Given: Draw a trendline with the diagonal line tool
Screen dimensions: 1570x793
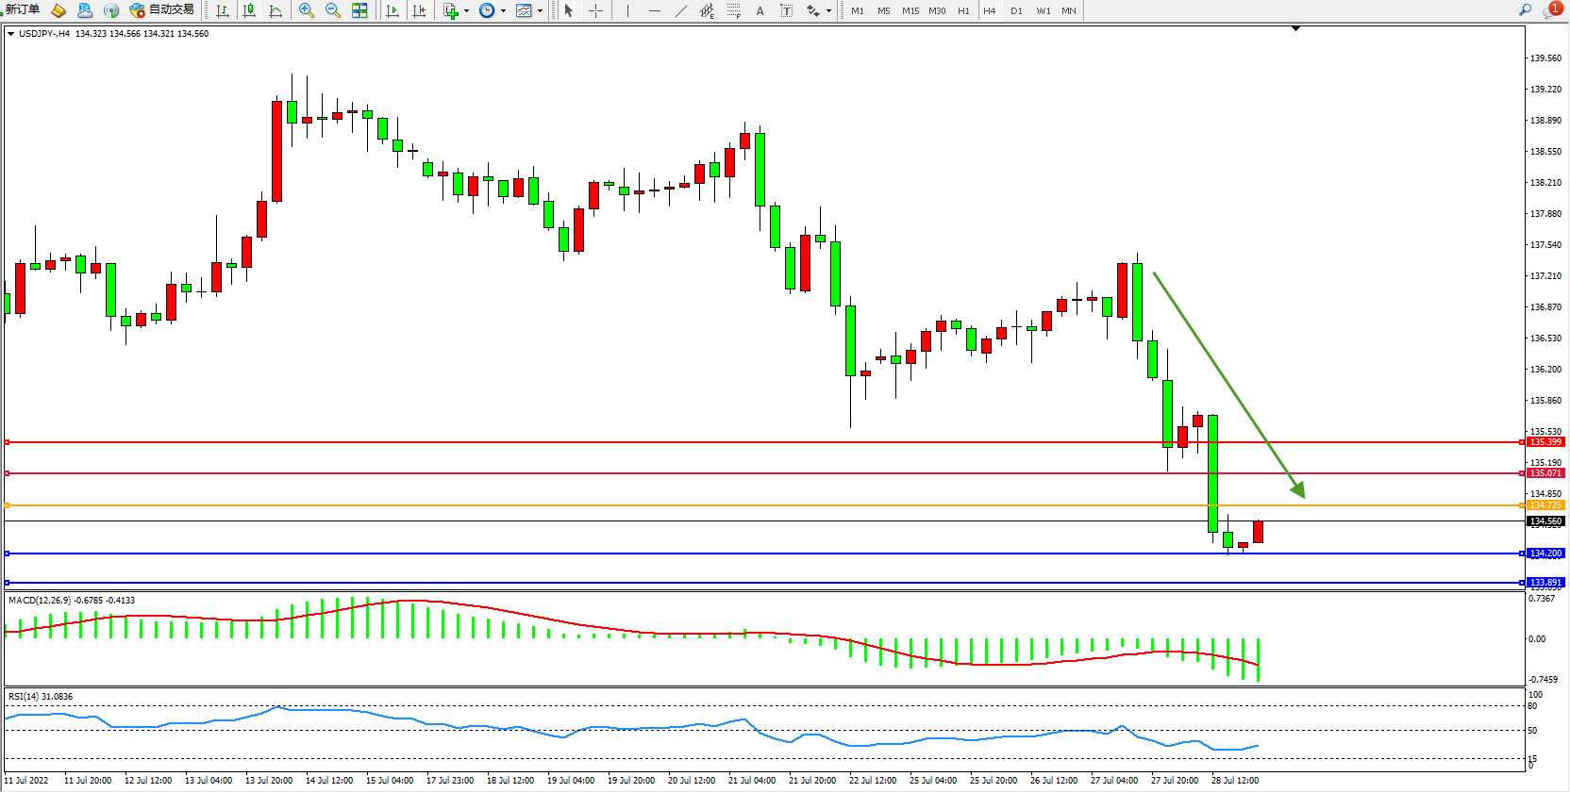Looking at the screenshot, I should tap(681, 10).
